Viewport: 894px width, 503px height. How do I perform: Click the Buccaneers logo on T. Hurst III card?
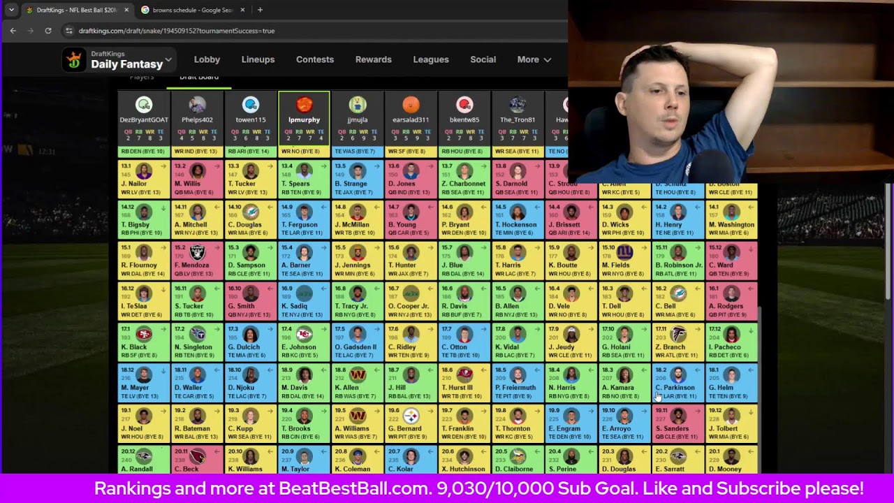tap(464, 374)
